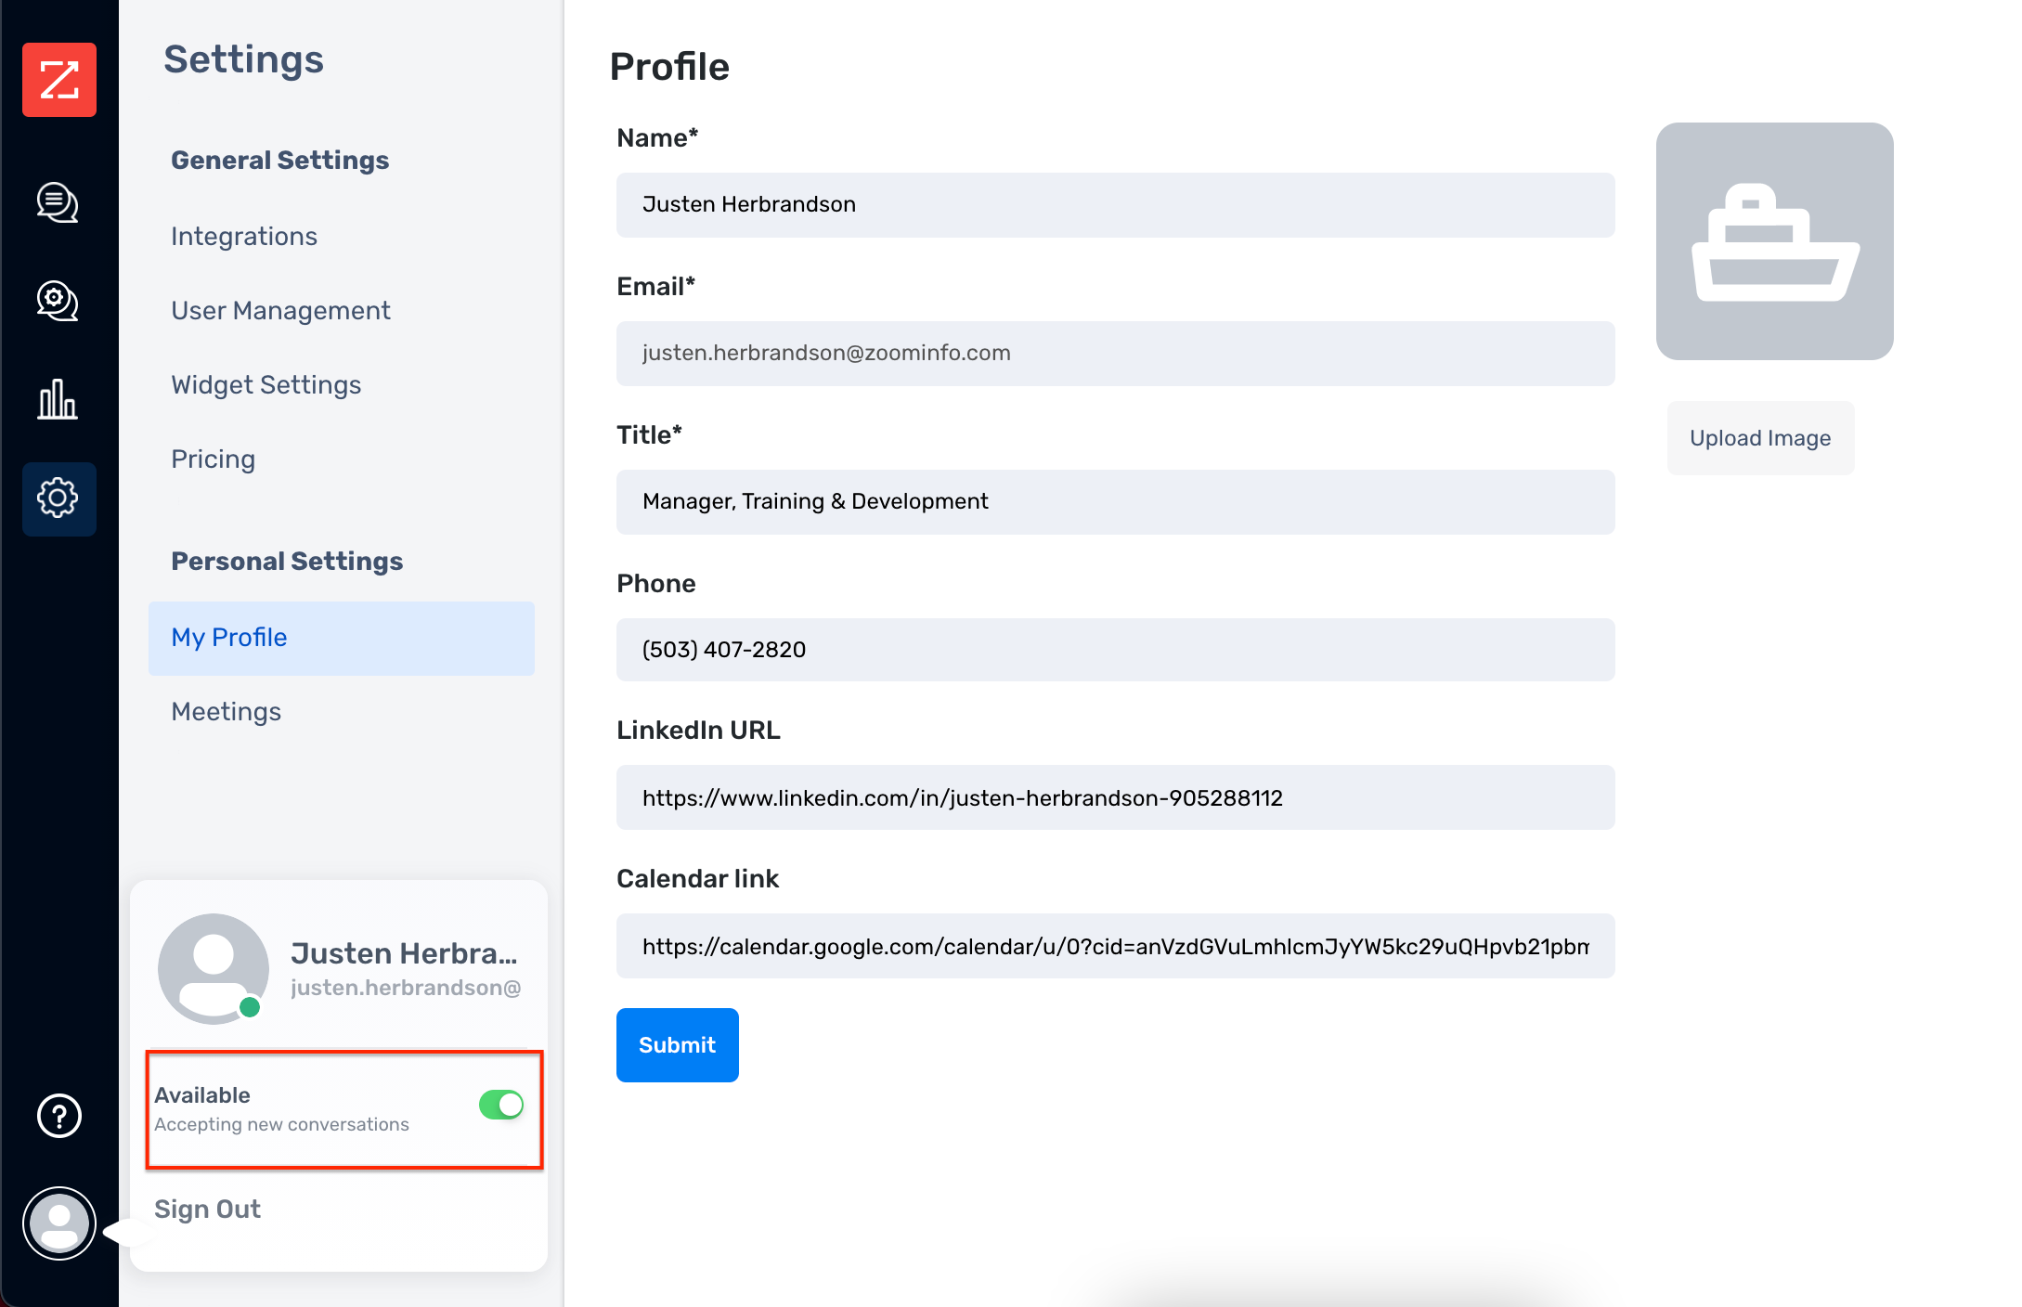This screenshot has width=2022, height=1307.
Task: Click the profile image placeholder thumbnail
Action: 1774,241
